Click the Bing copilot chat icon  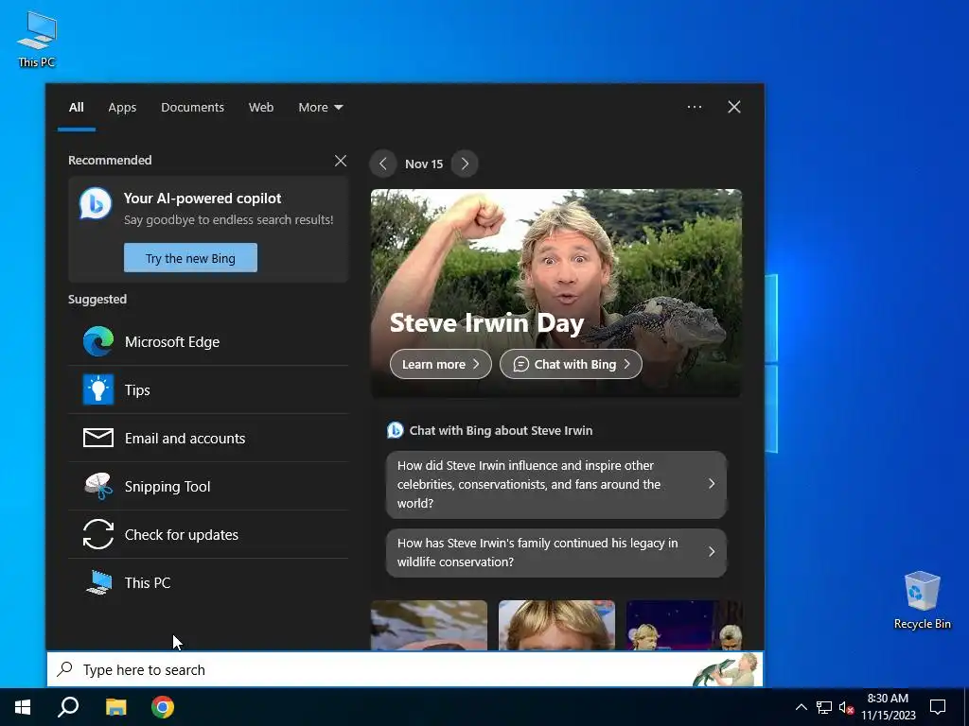click(96, 204)
